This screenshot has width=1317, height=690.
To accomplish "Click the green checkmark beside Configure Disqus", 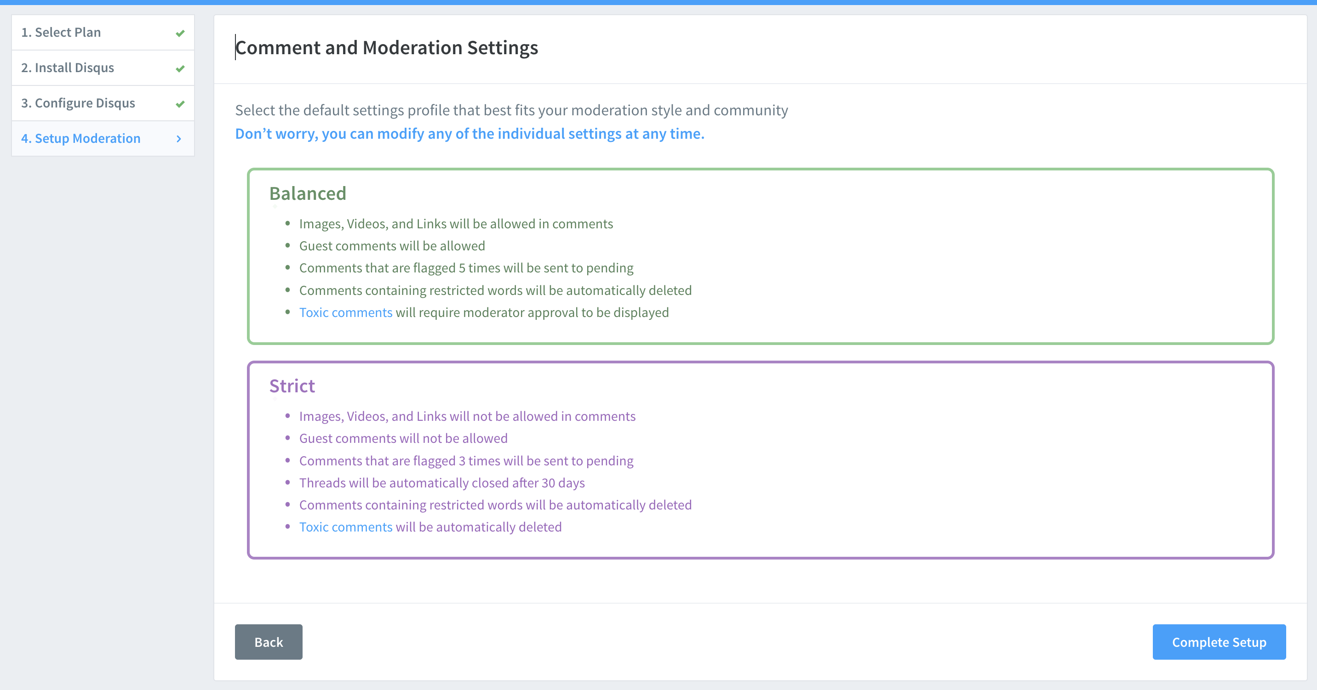I will tap(180, 104).
